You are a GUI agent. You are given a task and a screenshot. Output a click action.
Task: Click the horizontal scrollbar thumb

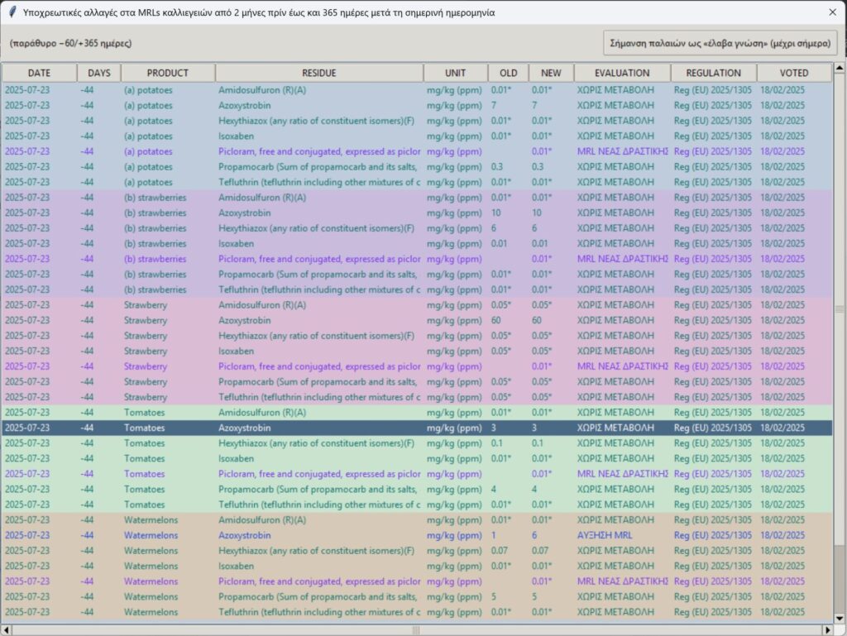click(417, 630)
